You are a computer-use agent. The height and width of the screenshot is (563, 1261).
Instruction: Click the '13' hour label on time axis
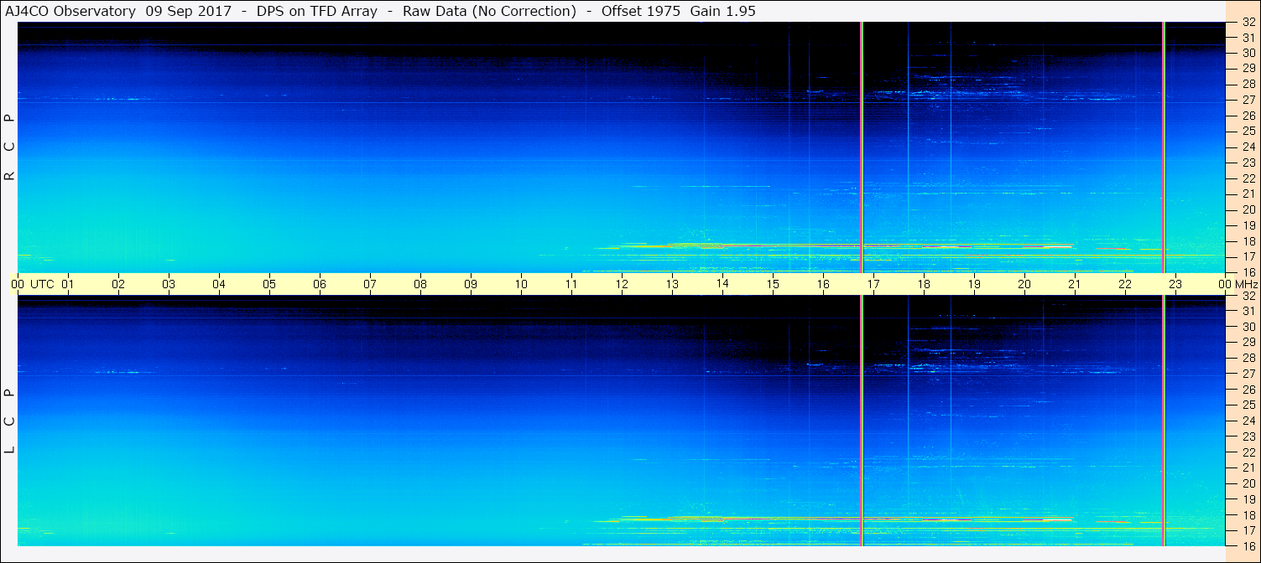point(672,284)
